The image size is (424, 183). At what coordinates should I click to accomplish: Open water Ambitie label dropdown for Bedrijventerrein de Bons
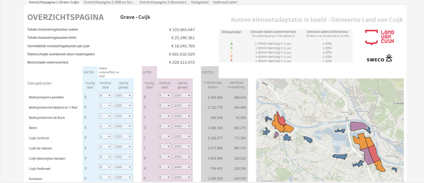point(105,116)
